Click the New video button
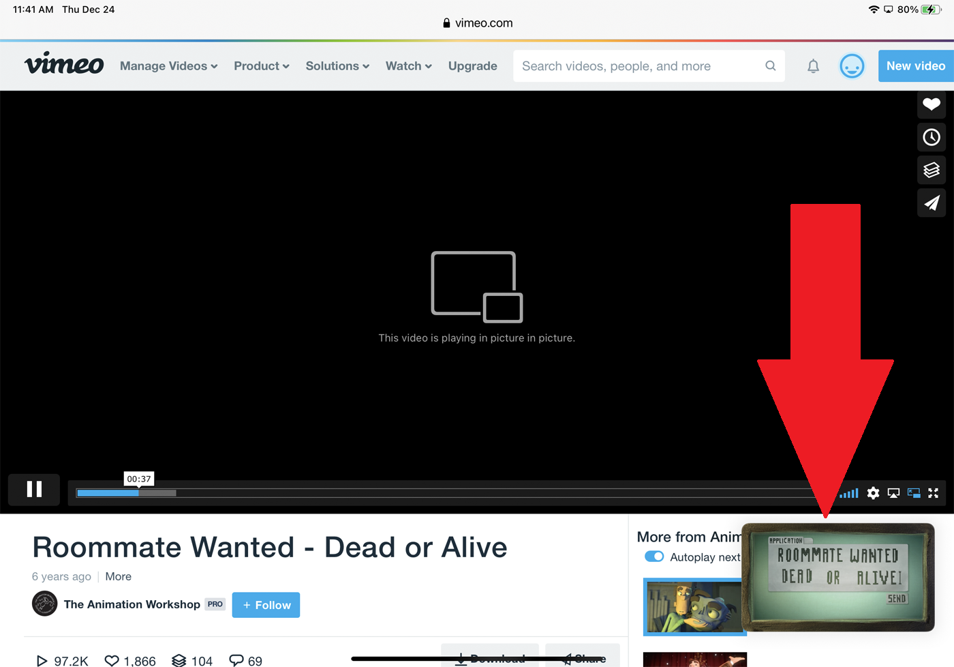Image resolution: width=954 pixels, height=667 pixels. click(x=916, y=66)
